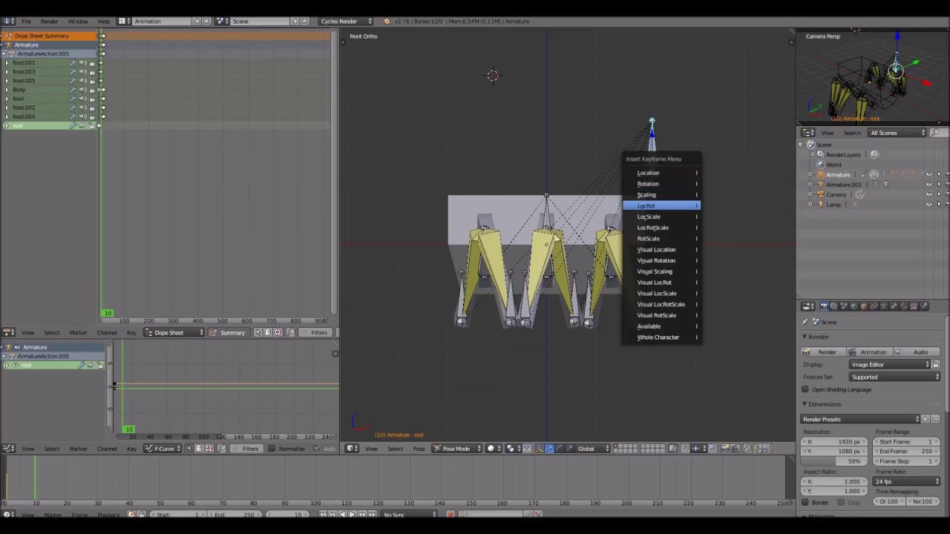Select Location in Insert Keyframe Menu
The image size is (950, 534).
pyautogui.click(x=661, y=173)
